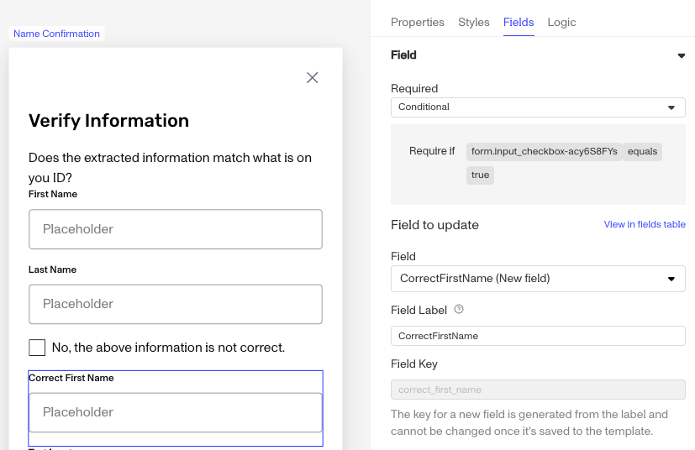695x450 pixels.
Task: Click the First Name placeholder input
Action: (x=176, y=229)
